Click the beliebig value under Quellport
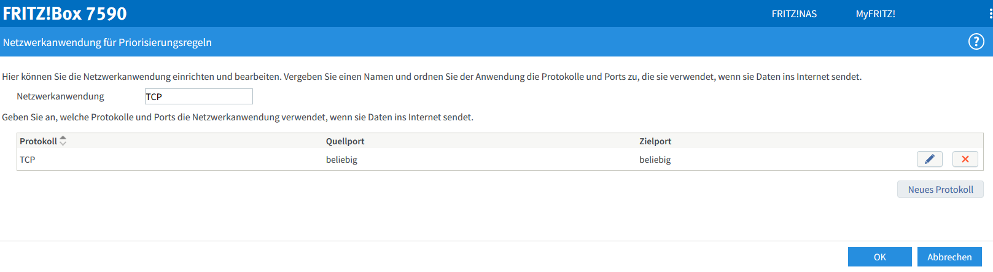The height and width of the screenshot is (272, 993). point(341,160)
